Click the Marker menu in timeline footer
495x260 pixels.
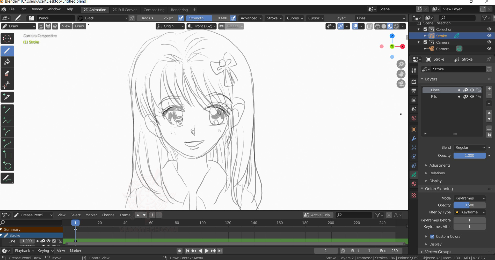coord(76,251)
